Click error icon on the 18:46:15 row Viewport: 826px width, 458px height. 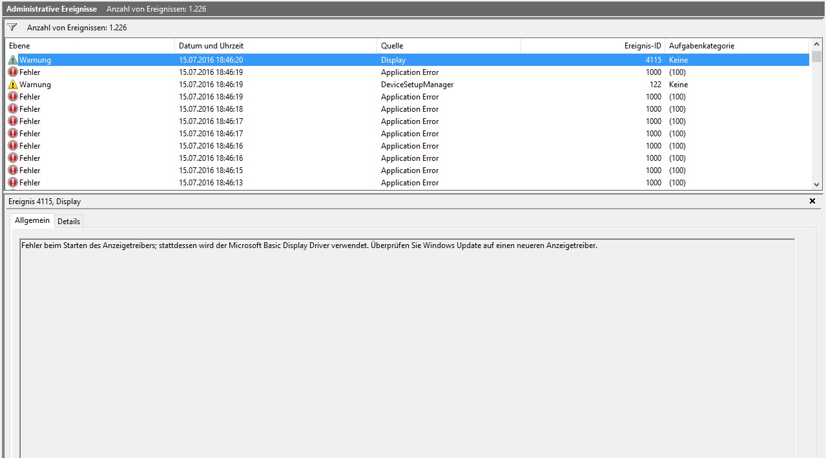(13, 170)
